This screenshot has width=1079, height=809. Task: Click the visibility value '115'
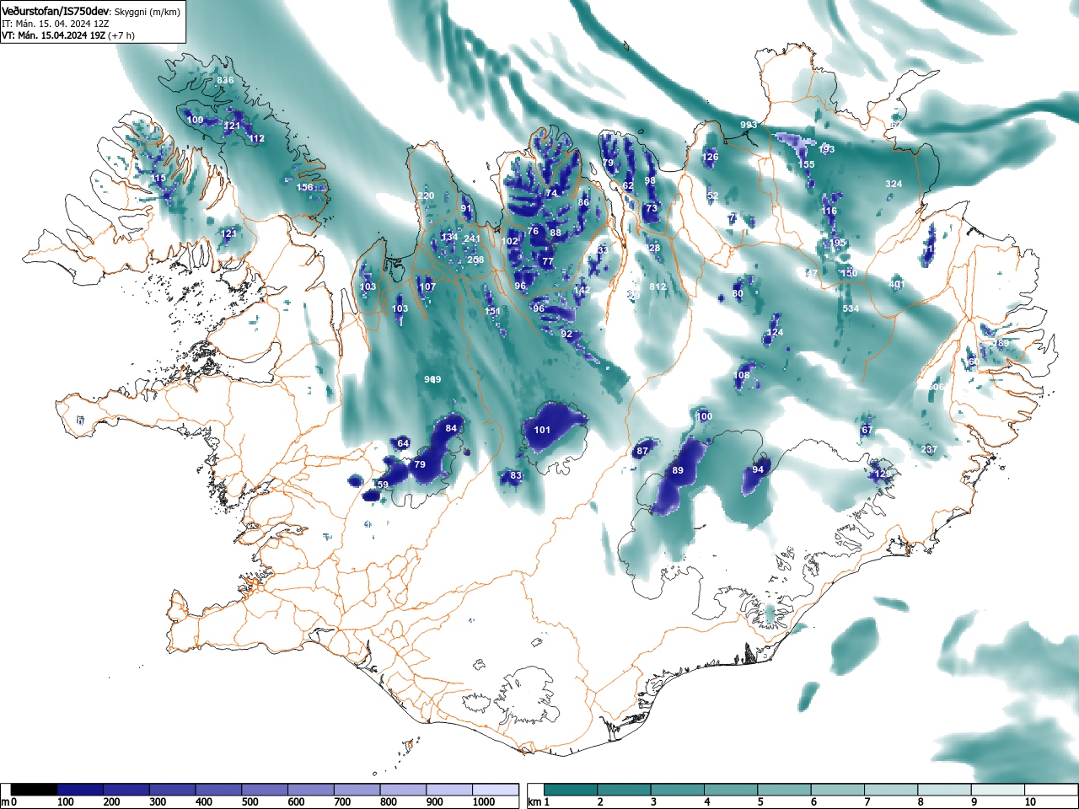coord(158,179)
